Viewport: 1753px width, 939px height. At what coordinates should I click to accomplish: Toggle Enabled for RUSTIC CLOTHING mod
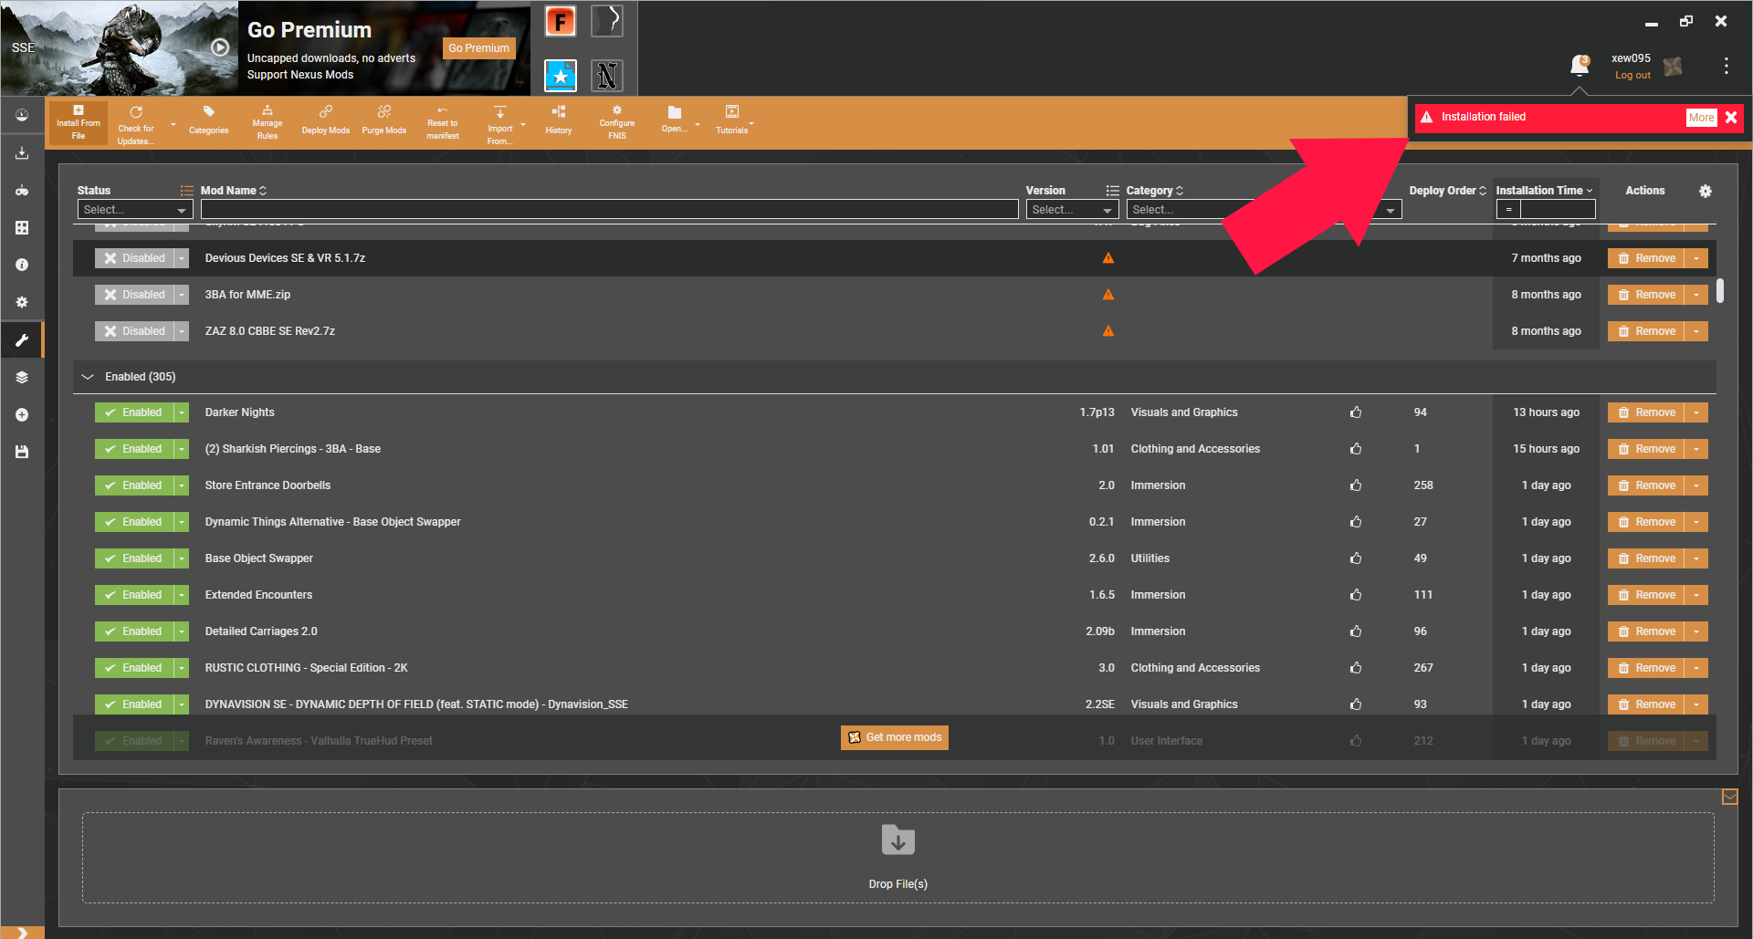pyautogui.click(x=134, y=668)
